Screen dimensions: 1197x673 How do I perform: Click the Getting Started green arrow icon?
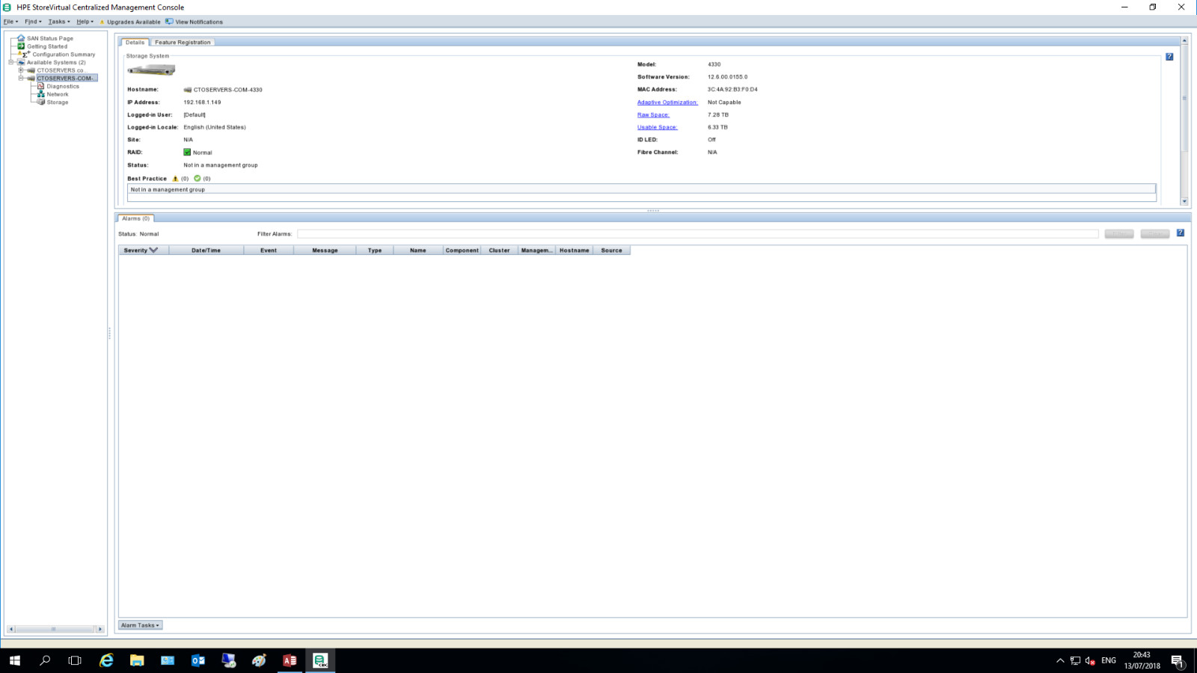(21, 46)
